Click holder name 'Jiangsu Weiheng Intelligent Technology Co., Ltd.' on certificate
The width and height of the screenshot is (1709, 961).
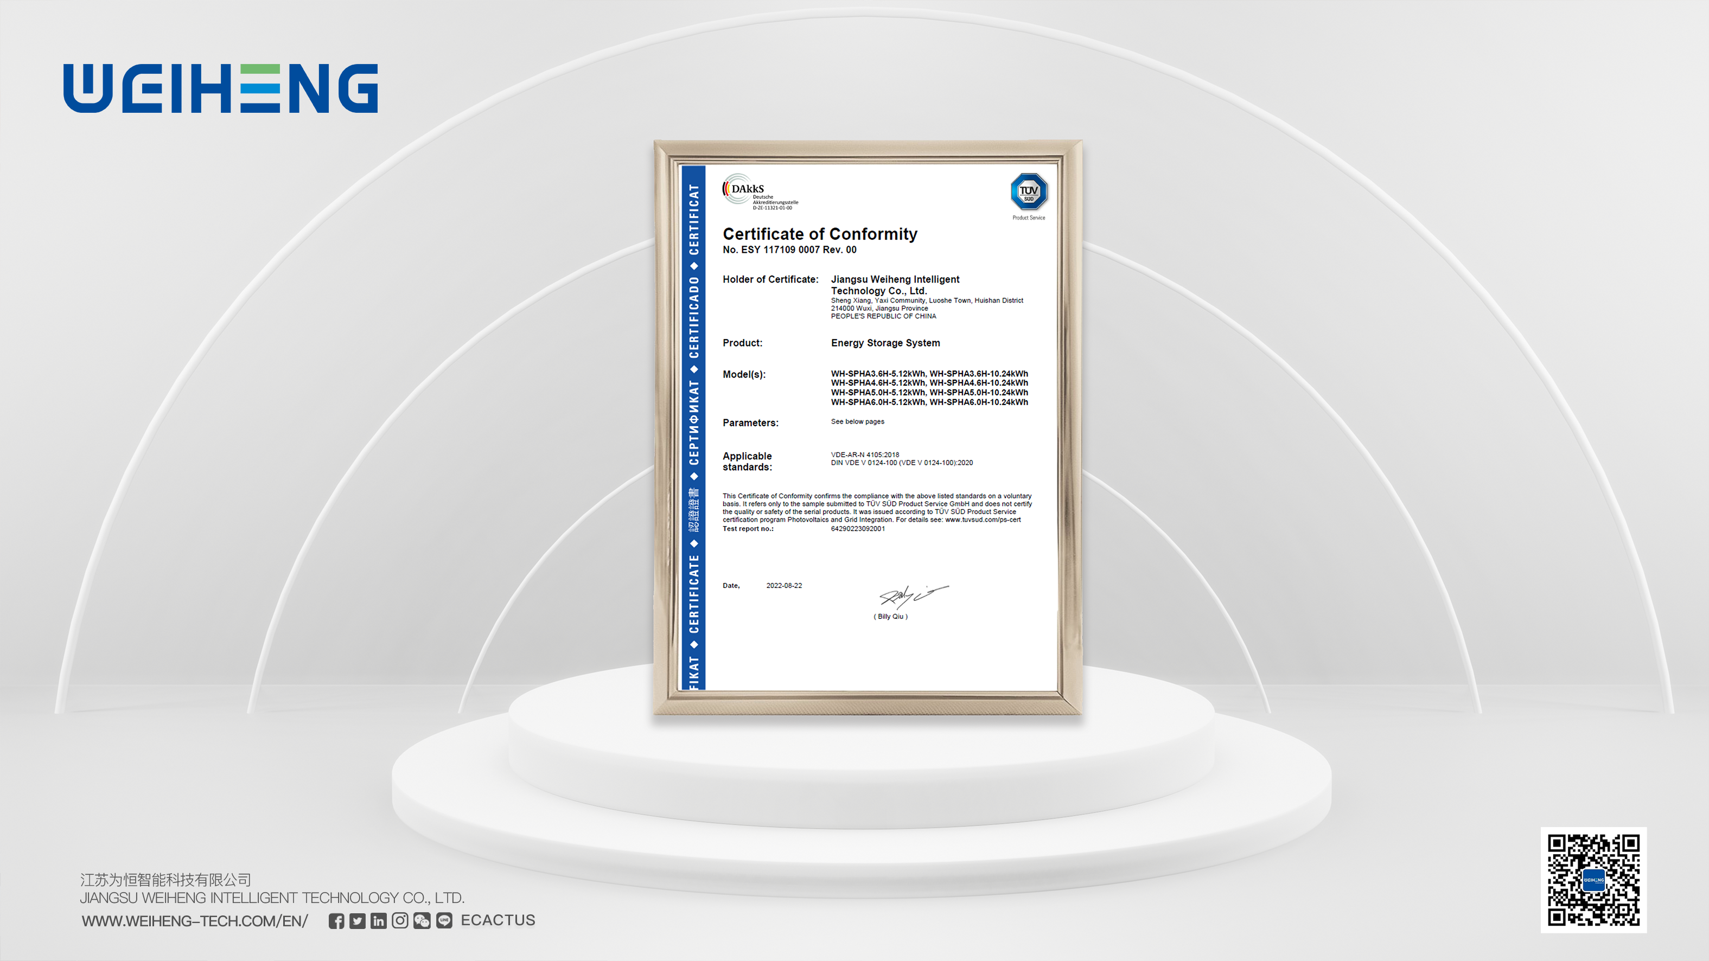click(x=895, y=285)
